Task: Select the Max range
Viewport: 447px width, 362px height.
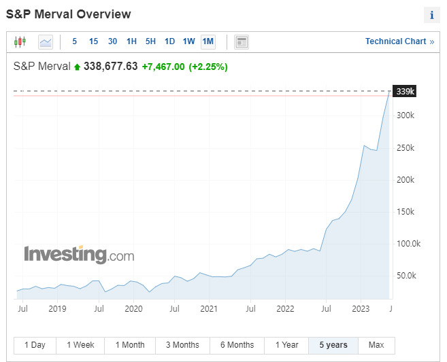Action: tap(376, 345)
